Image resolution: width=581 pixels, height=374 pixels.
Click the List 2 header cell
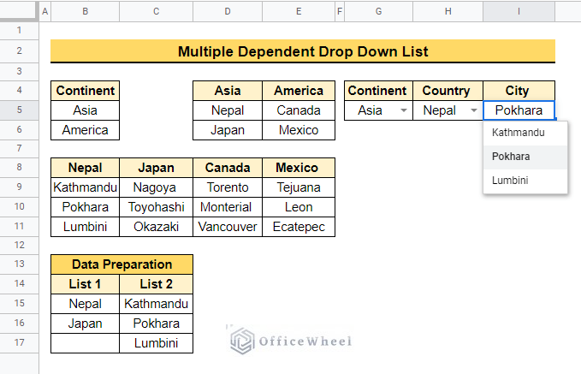click(157, 284)
